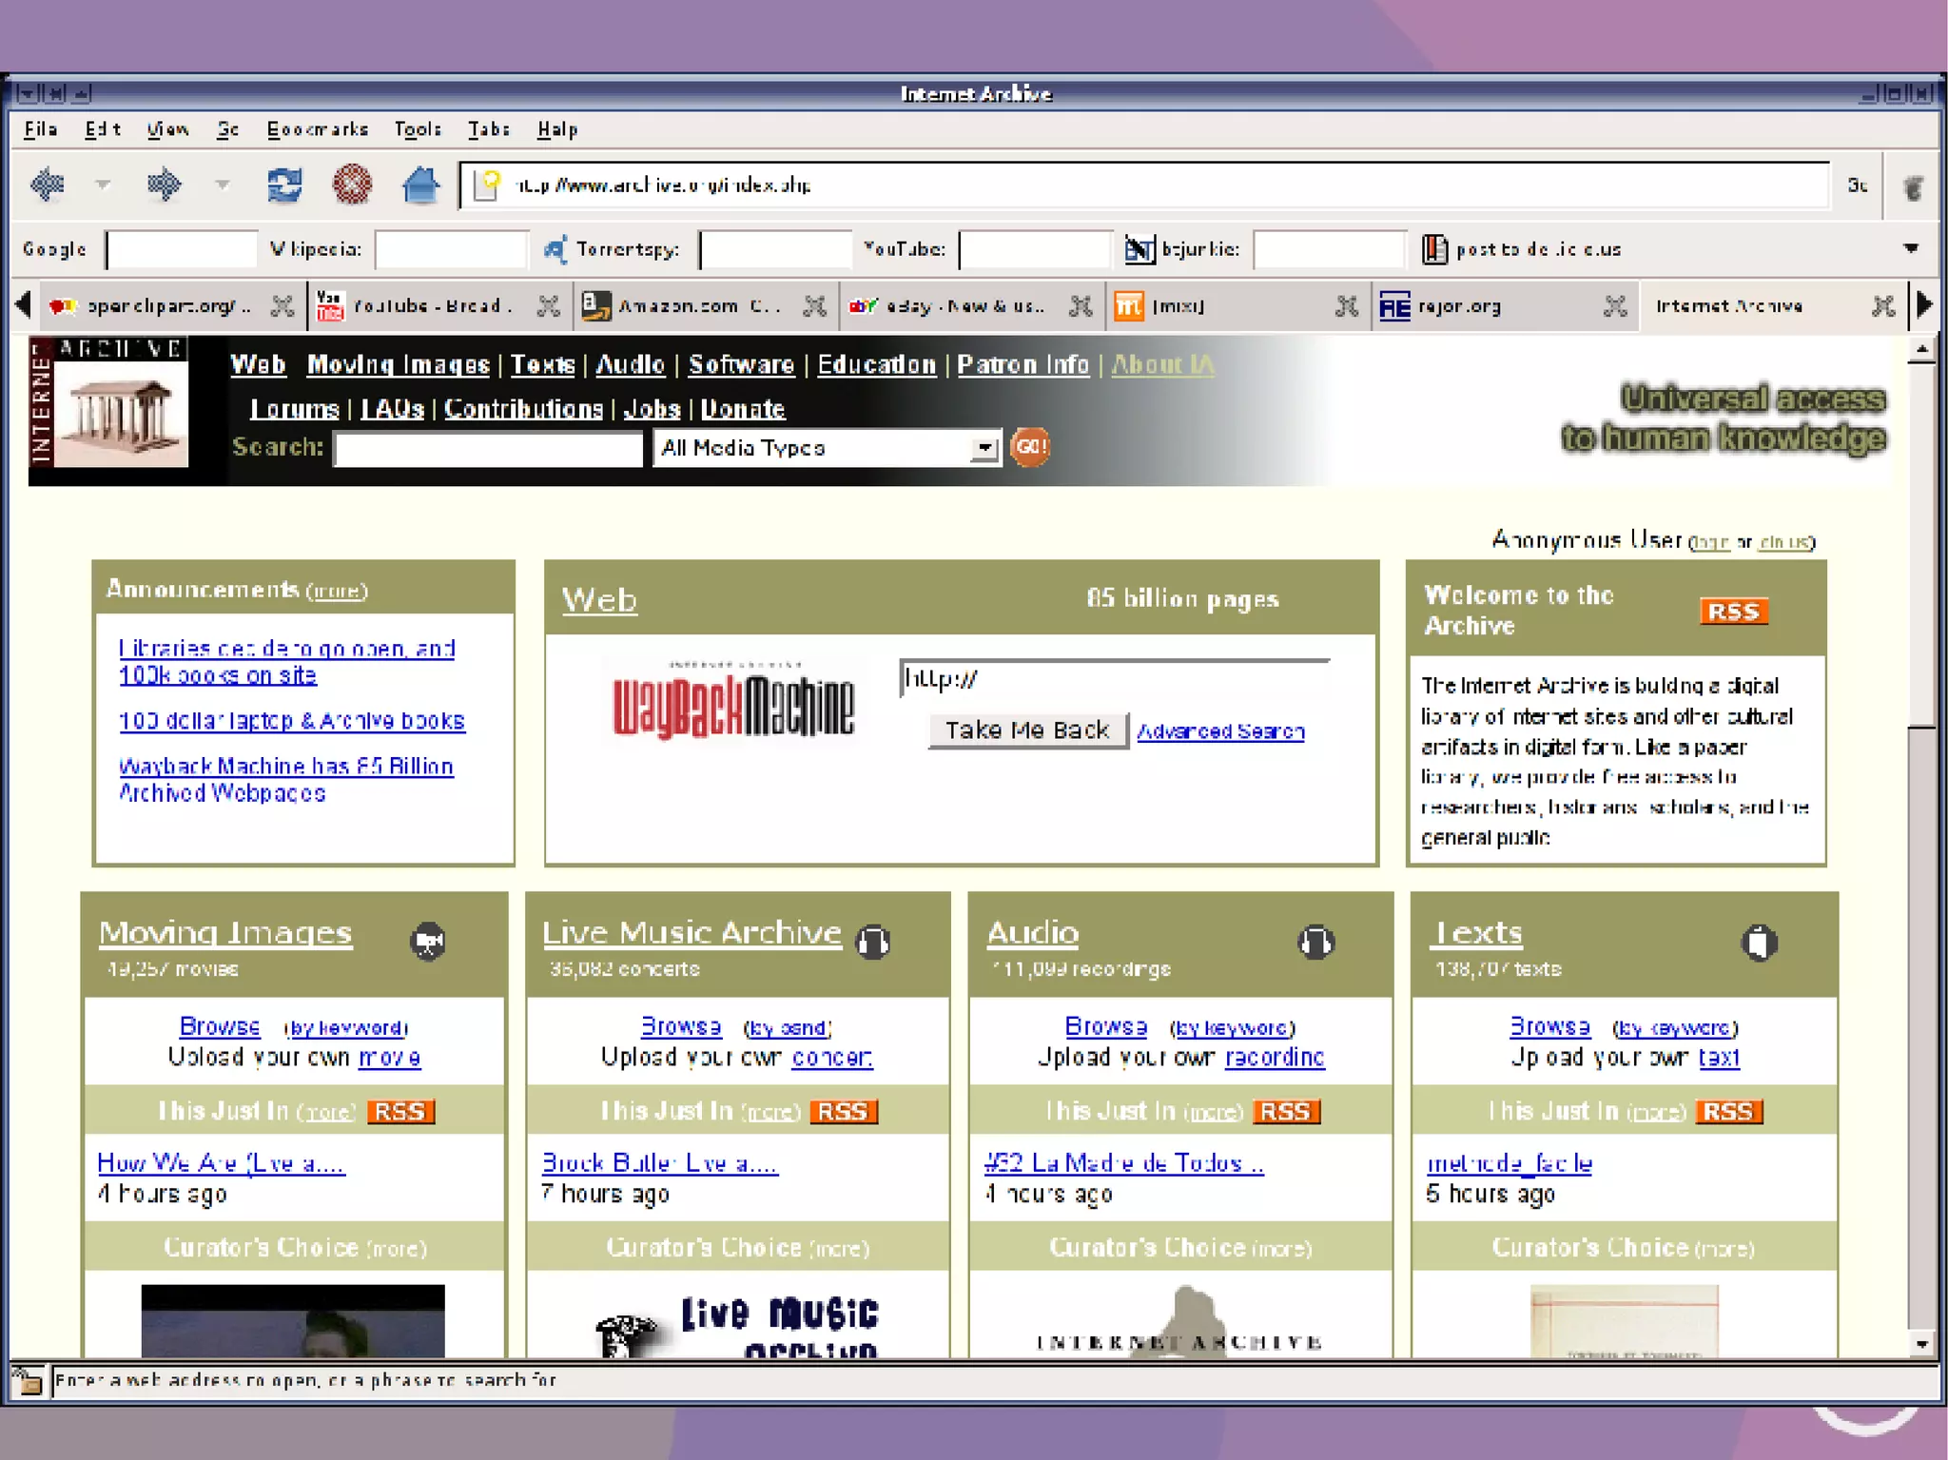This screenshot has height=1460, width=1948.
Task: Click the Texts book icon
Action: click(x=1759, y=943)
